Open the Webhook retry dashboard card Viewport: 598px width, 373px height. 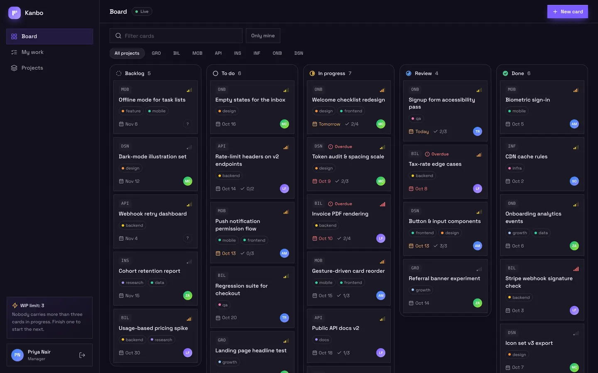coord(155,222)
